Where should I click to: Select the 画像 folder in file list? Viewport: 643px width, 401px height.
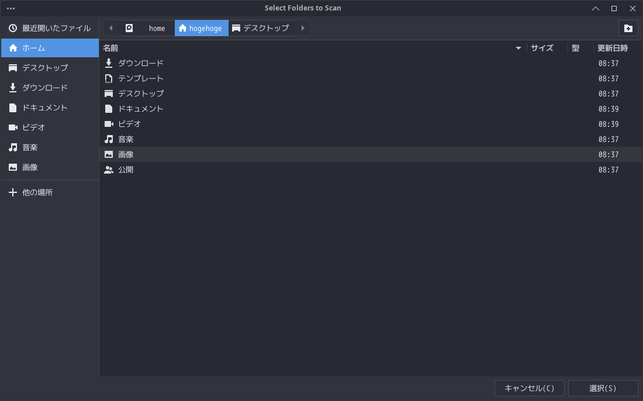click(126, 154)
